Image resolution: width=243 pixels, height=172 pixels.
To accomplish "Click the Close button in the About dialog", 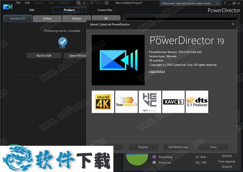I will pyautogui.click(x=213, y=147).
